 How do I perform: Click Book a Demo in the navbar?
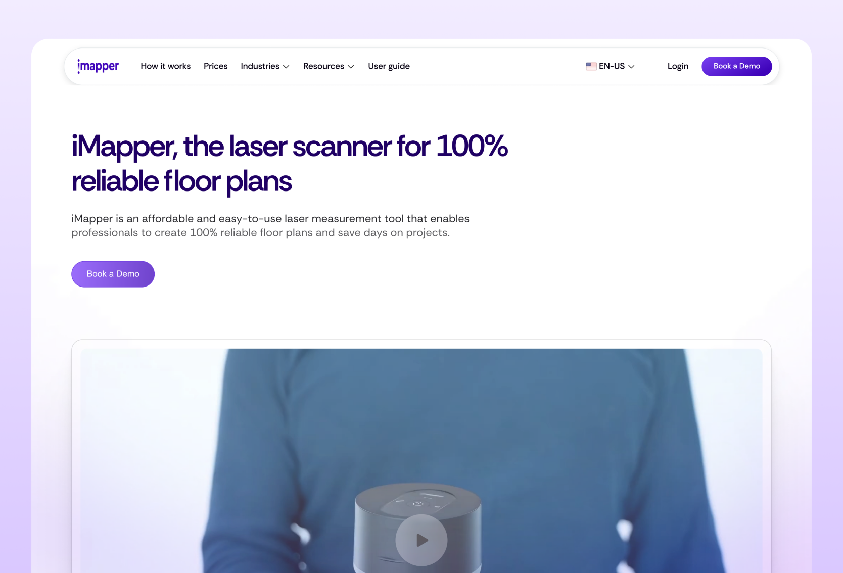[x=736, y=66]
